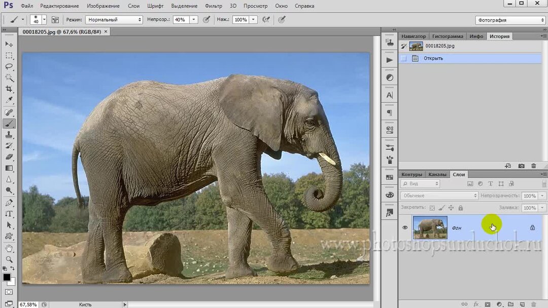Enable airbrush mode in options bar
548x308 pixels.
(266, 20)
